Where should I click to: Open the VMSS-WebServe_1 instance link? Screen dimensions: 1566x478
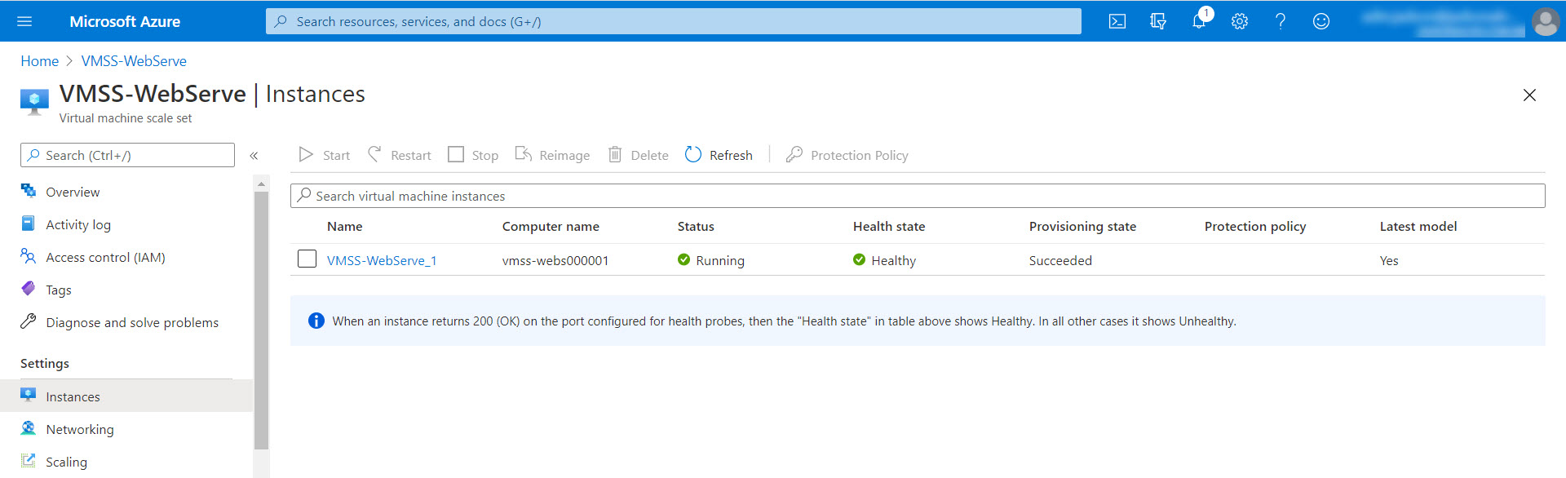click(382, 260)
